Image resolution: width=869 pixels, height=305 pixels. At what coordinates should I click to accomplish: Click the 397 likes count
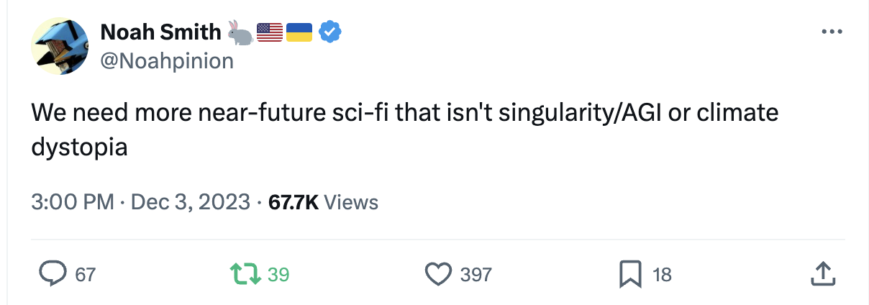[x=476, y=274]
